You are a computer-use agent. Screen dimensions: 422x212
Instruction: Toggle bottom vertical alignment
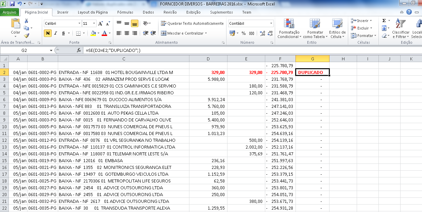134,23
